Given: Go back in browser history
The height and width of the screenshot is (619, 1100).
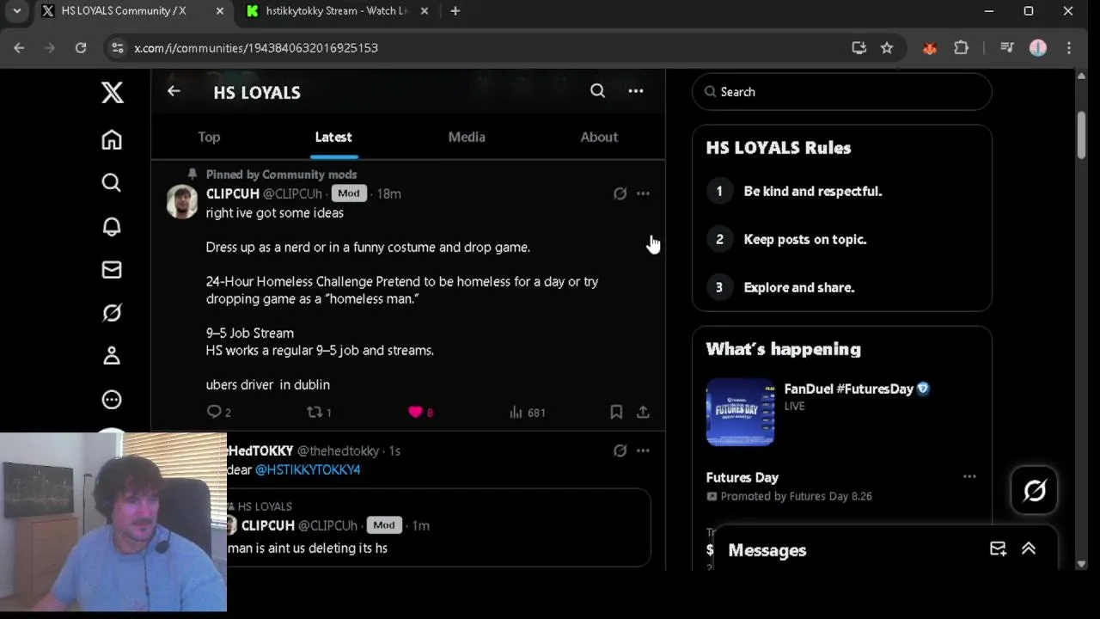Looking at the screenshot, I should point(19,48).
